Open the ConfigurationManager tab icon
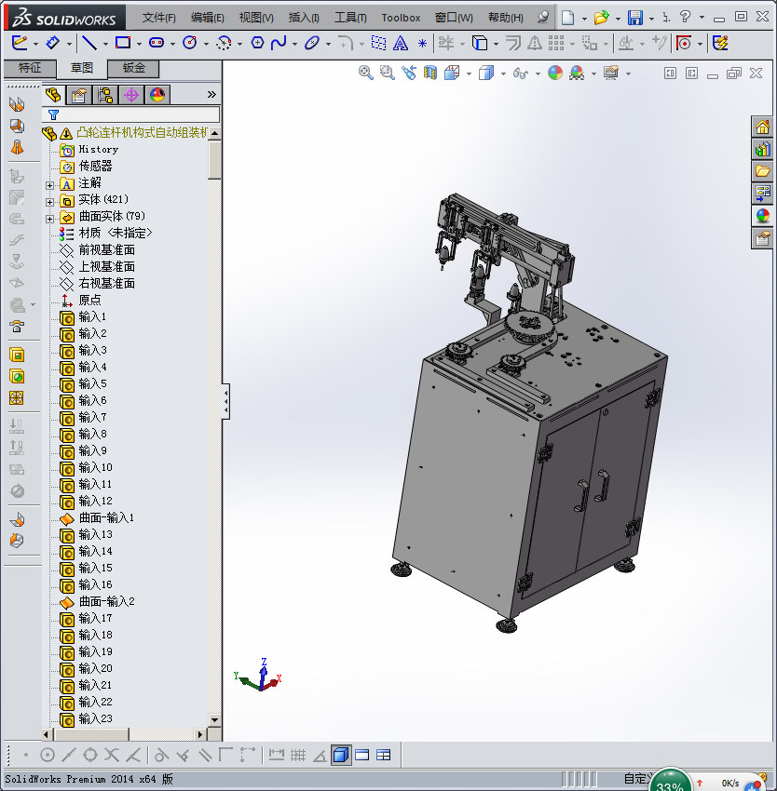 pyautogui.click(x=105, y=95)
